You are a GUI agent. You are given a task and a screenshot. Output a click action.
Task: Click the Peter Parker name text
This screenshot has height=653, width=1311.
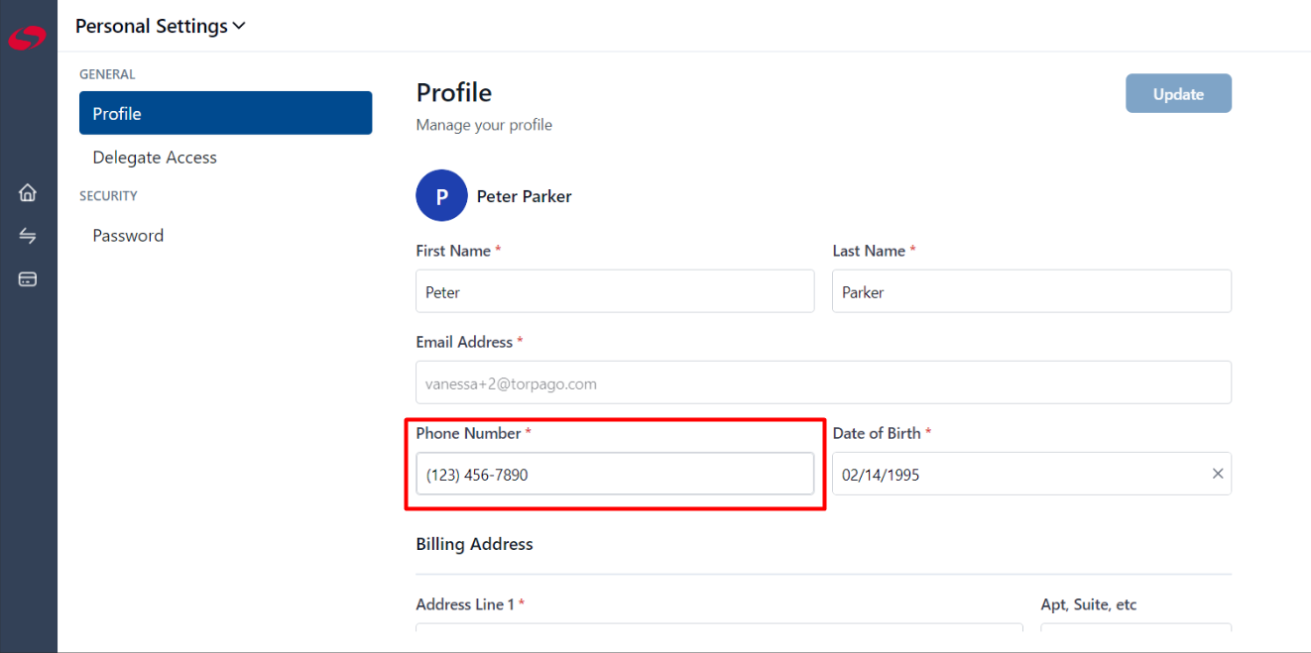[x=524, y=196]
